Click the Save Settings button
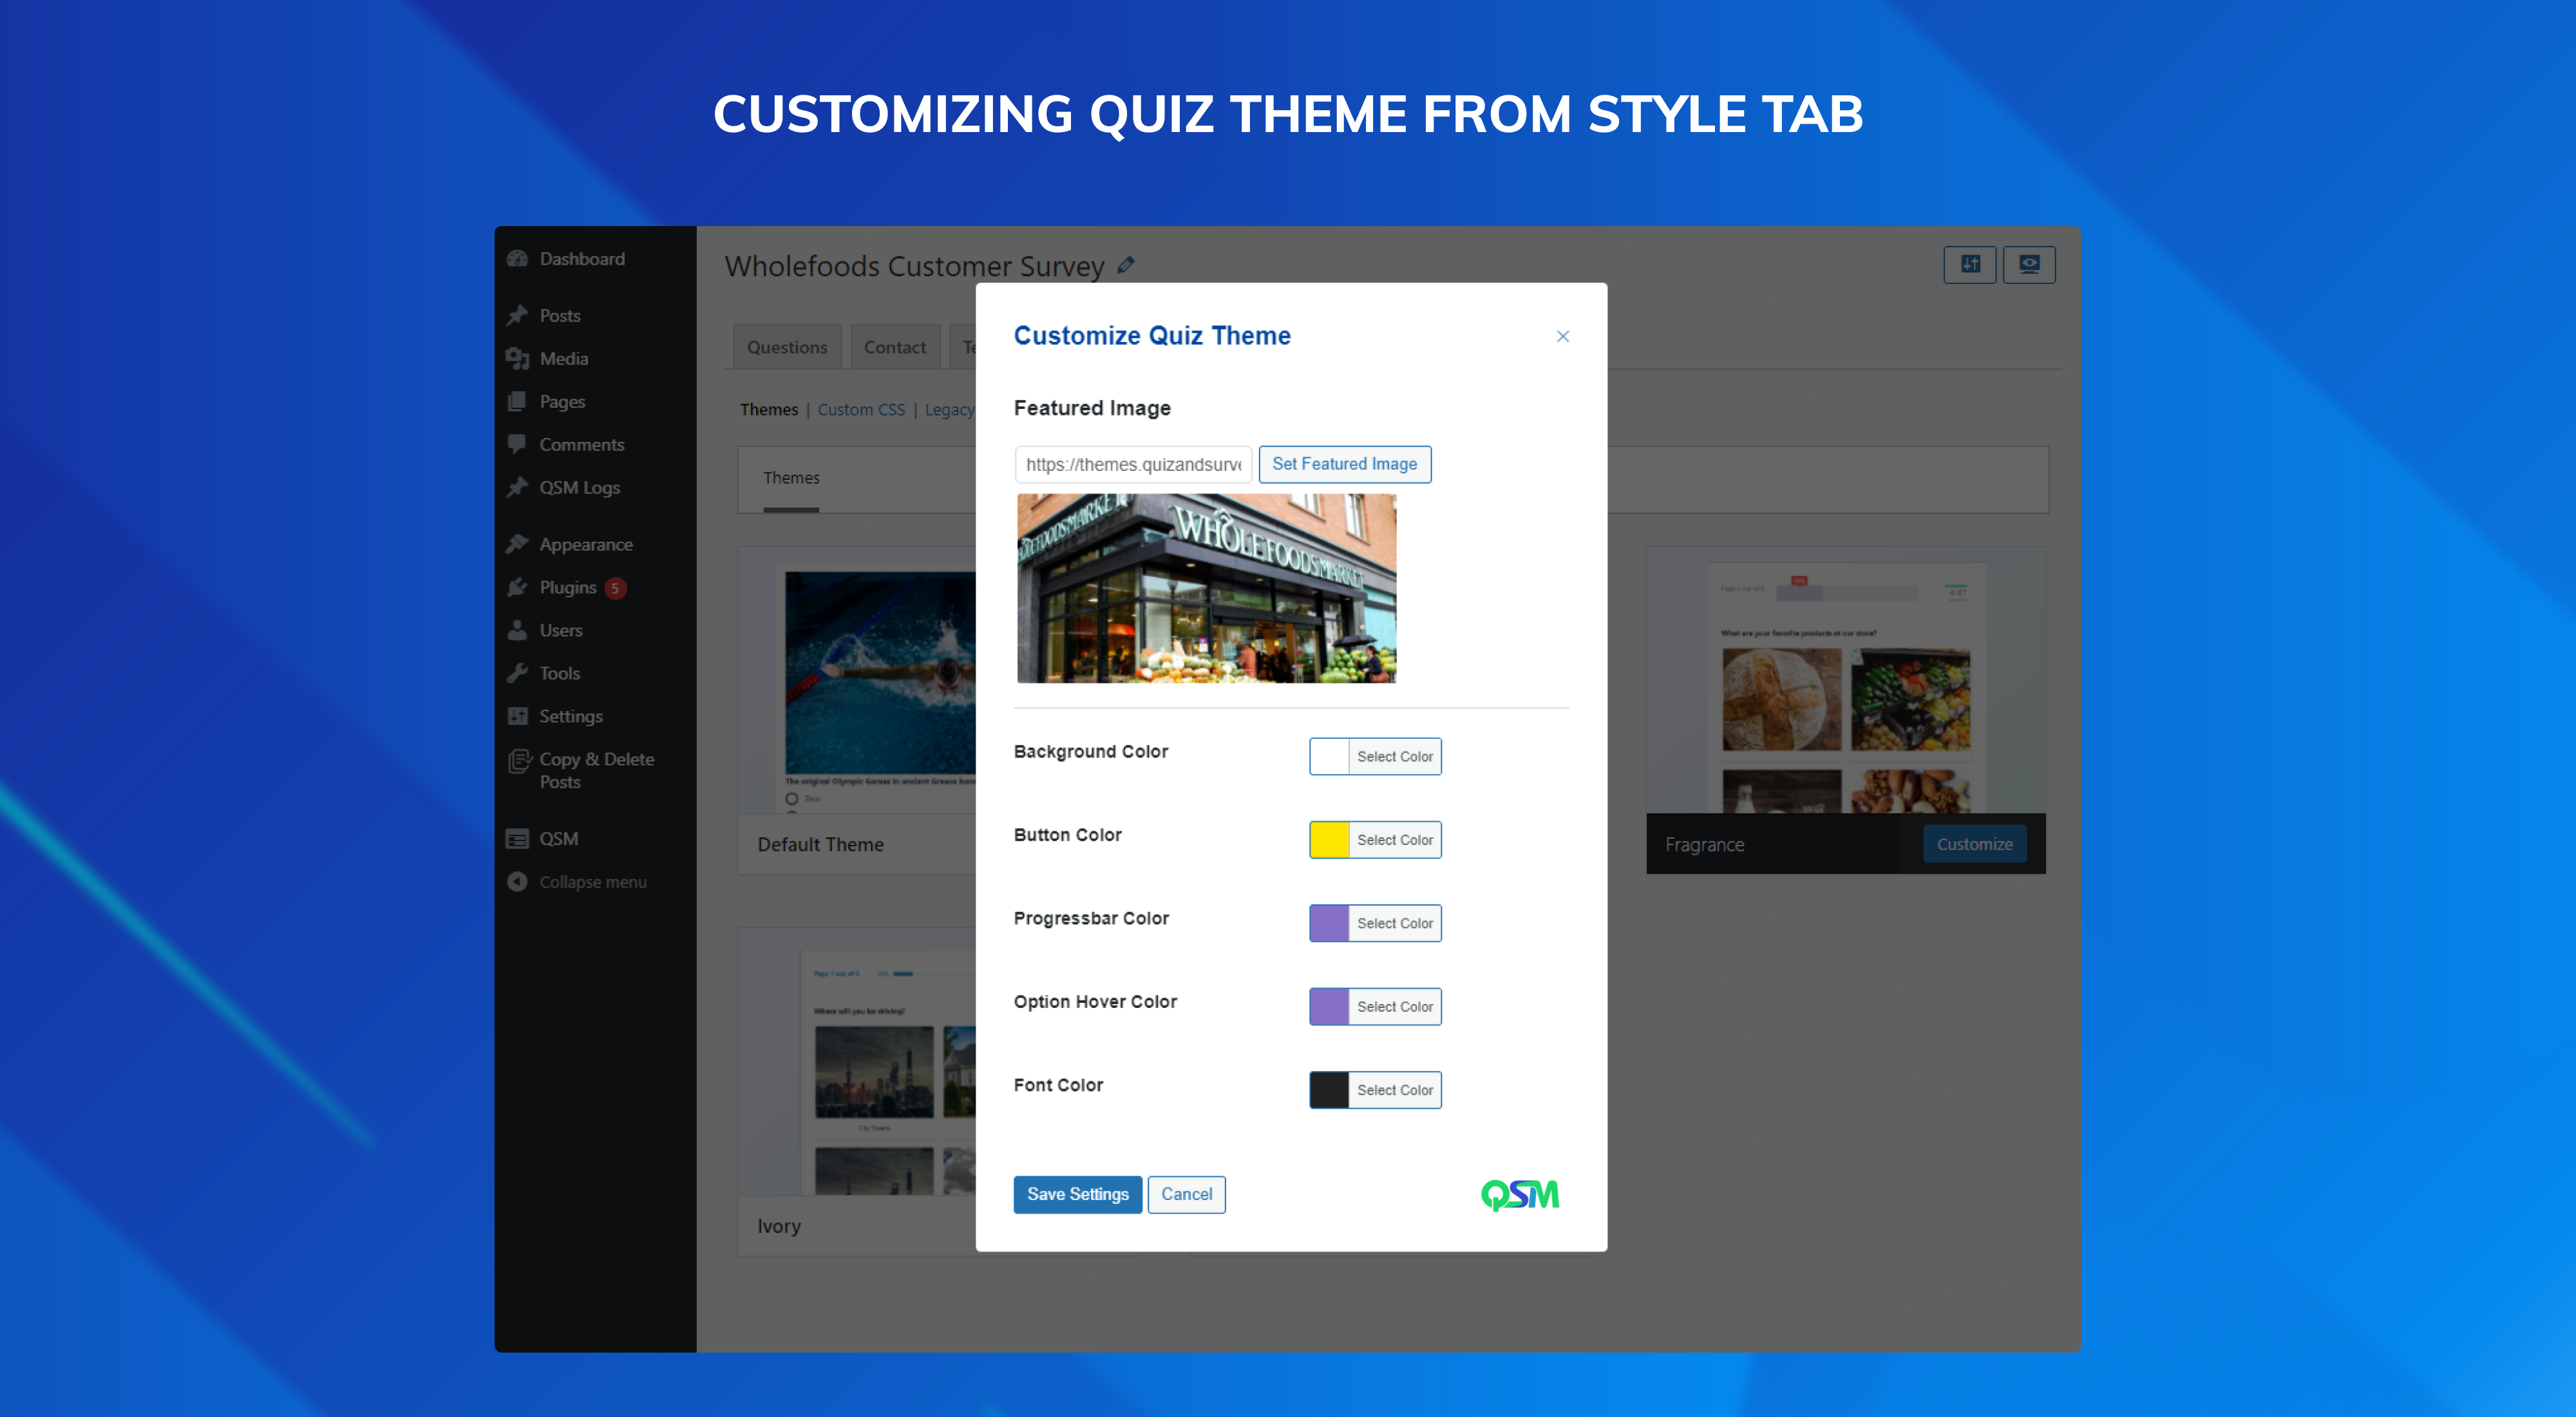 1078,1195
